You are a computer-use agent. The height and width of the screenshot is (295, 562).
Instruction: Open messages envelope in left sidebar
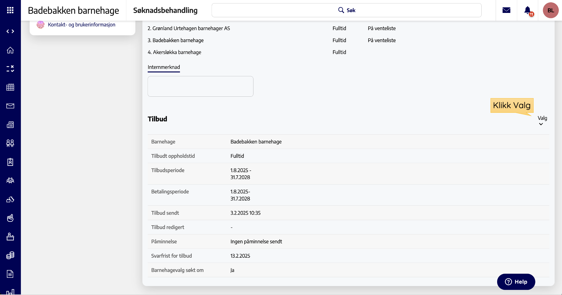10,106
